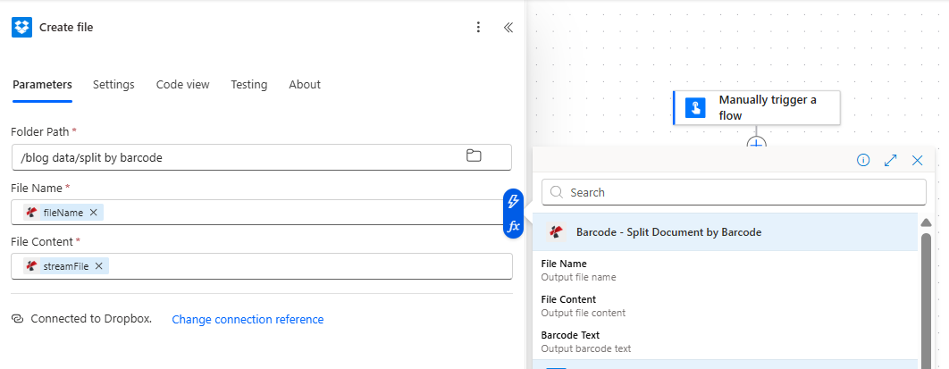This screenshot has width=949, height=369.
Task: Click Change connection reference link
Action: coord(248,320)
